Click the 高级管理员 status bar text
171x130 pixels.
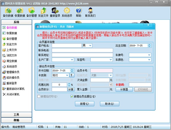pos(19,127)
